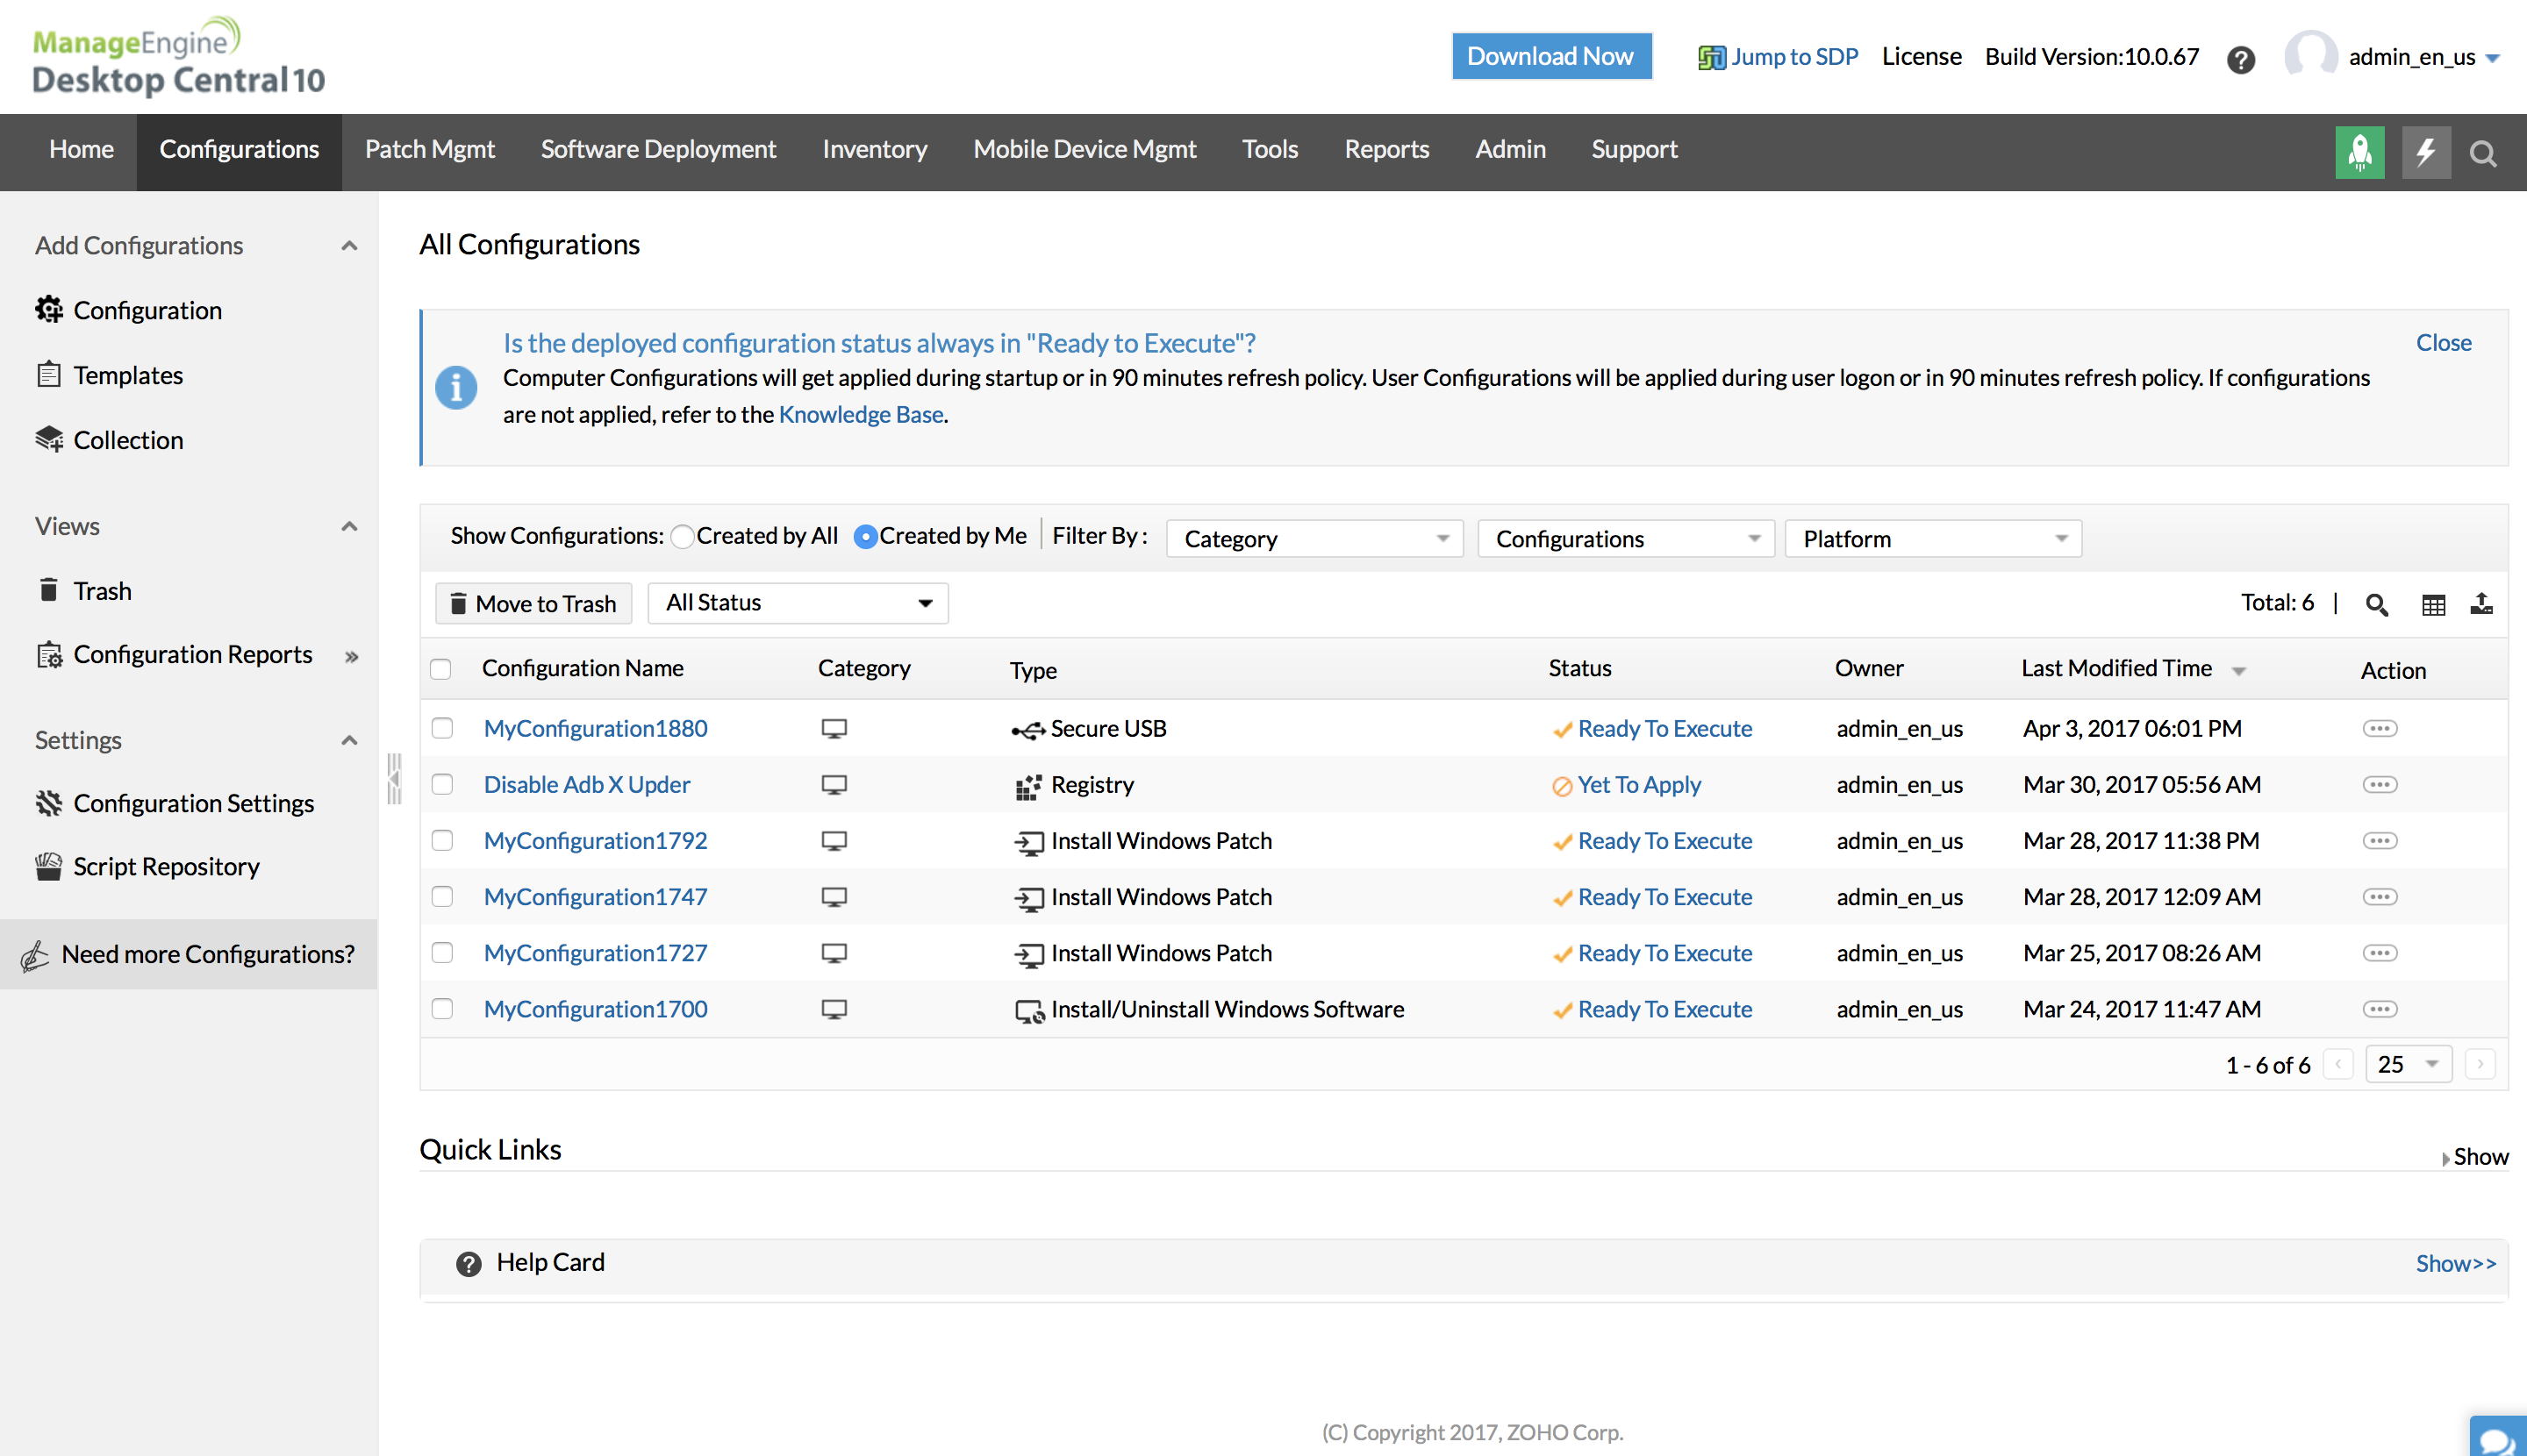The width and height of the screenshot is (2527, 1456).
Task: Click the Move to Trash button
Action: pyautogui.click(x=533, y=604)
